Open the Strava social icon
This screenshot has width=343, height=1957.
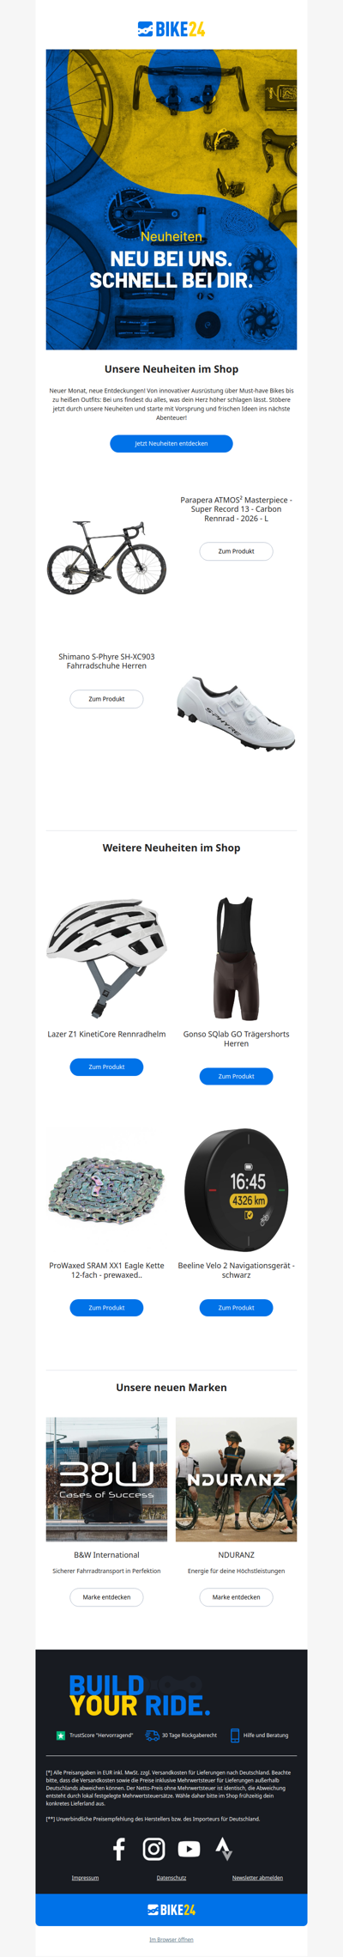[x=224, y=1849]
